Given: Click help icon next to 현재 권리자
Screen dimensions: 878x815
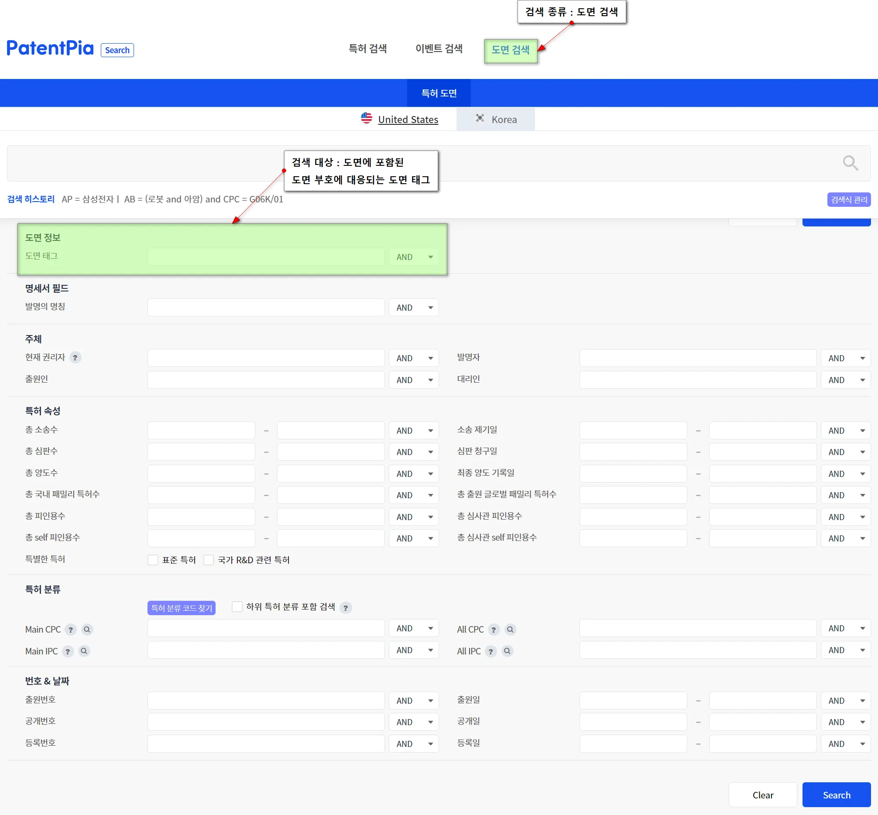Looking at the screenshot, I should (75, 358).
